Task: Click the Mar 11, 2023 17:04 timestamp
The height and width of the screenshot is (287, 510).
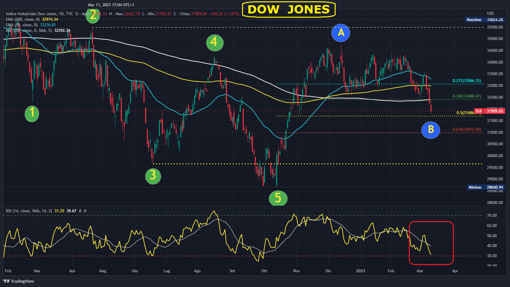Action: (x=111, y=5)
